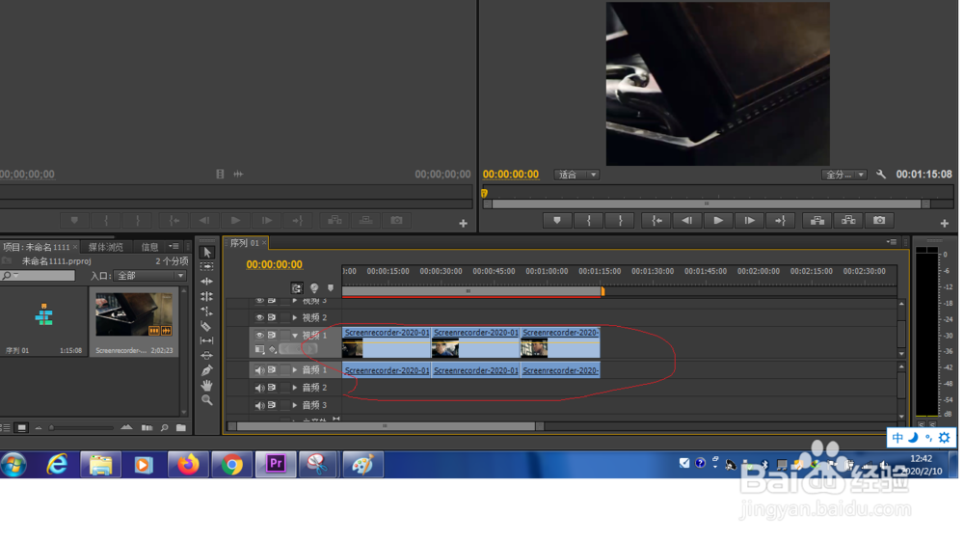The height and width of the screenshot is (542, 964).
Task: Add marker in the timeline header
Action: coord(331,288)
